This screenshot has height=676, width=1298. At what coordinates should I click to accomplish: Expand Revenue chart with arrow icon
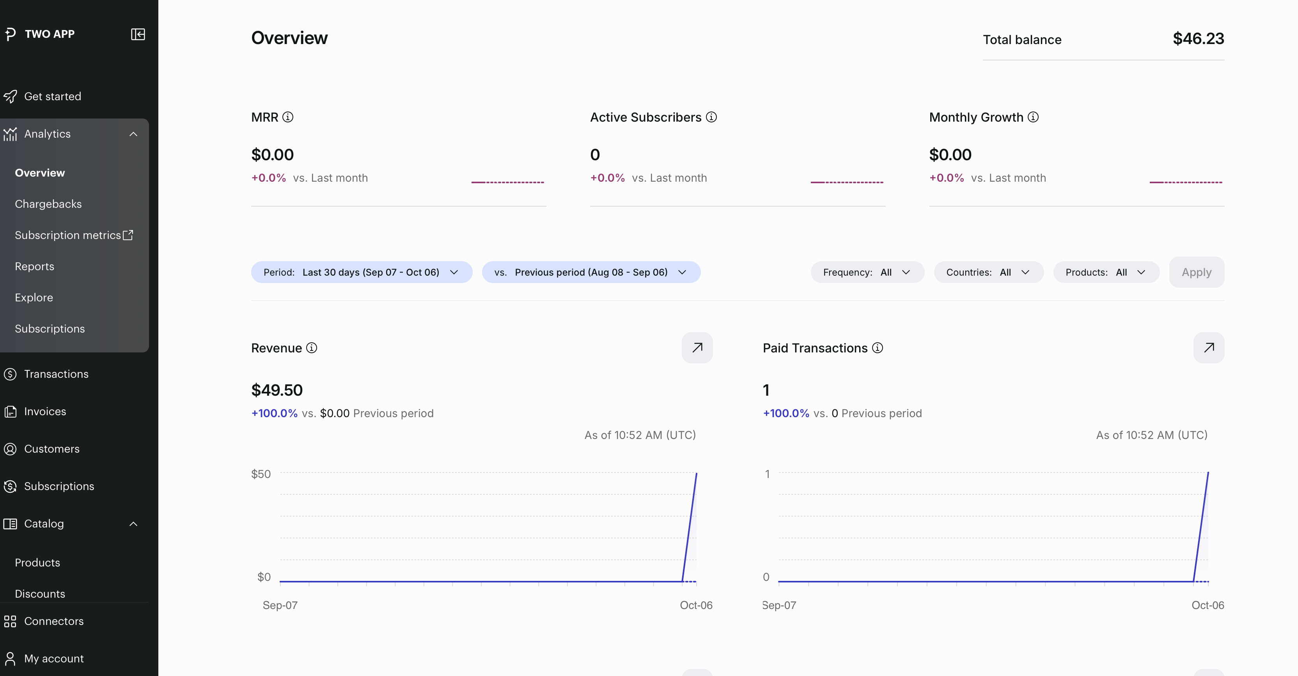697,348
